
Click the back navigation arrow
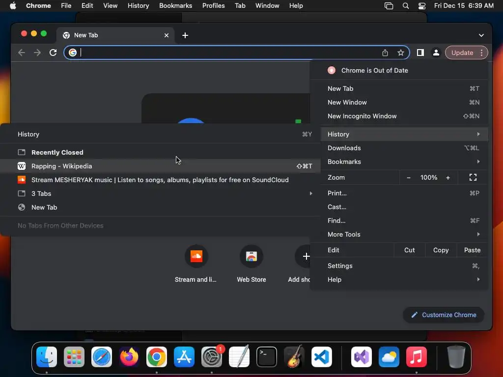22,53
